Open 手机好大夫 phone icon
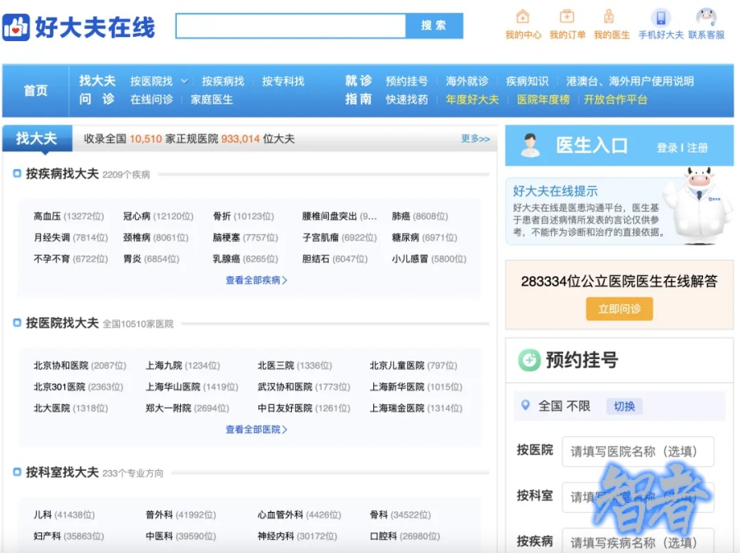 coord(660,18)
